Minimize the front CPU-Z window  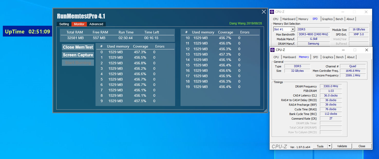point(343,50)
